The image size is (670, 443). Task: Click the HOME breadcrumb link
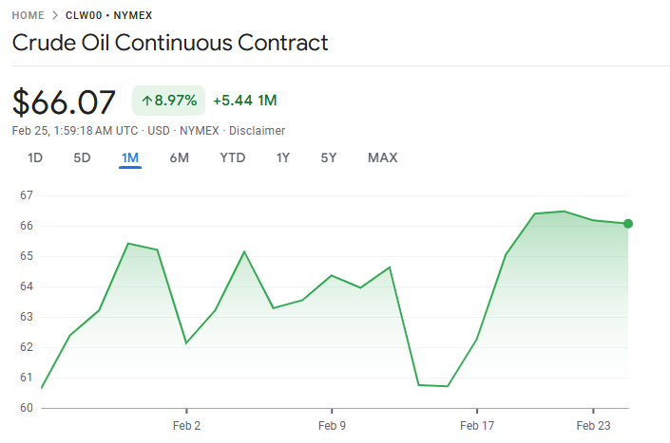[x=29, y=15]
